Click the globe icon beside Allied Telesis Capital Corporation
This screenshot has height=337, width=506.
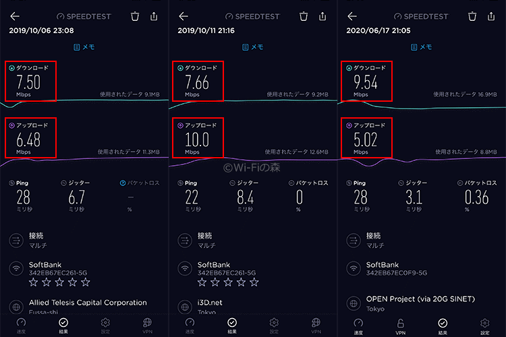16,307
